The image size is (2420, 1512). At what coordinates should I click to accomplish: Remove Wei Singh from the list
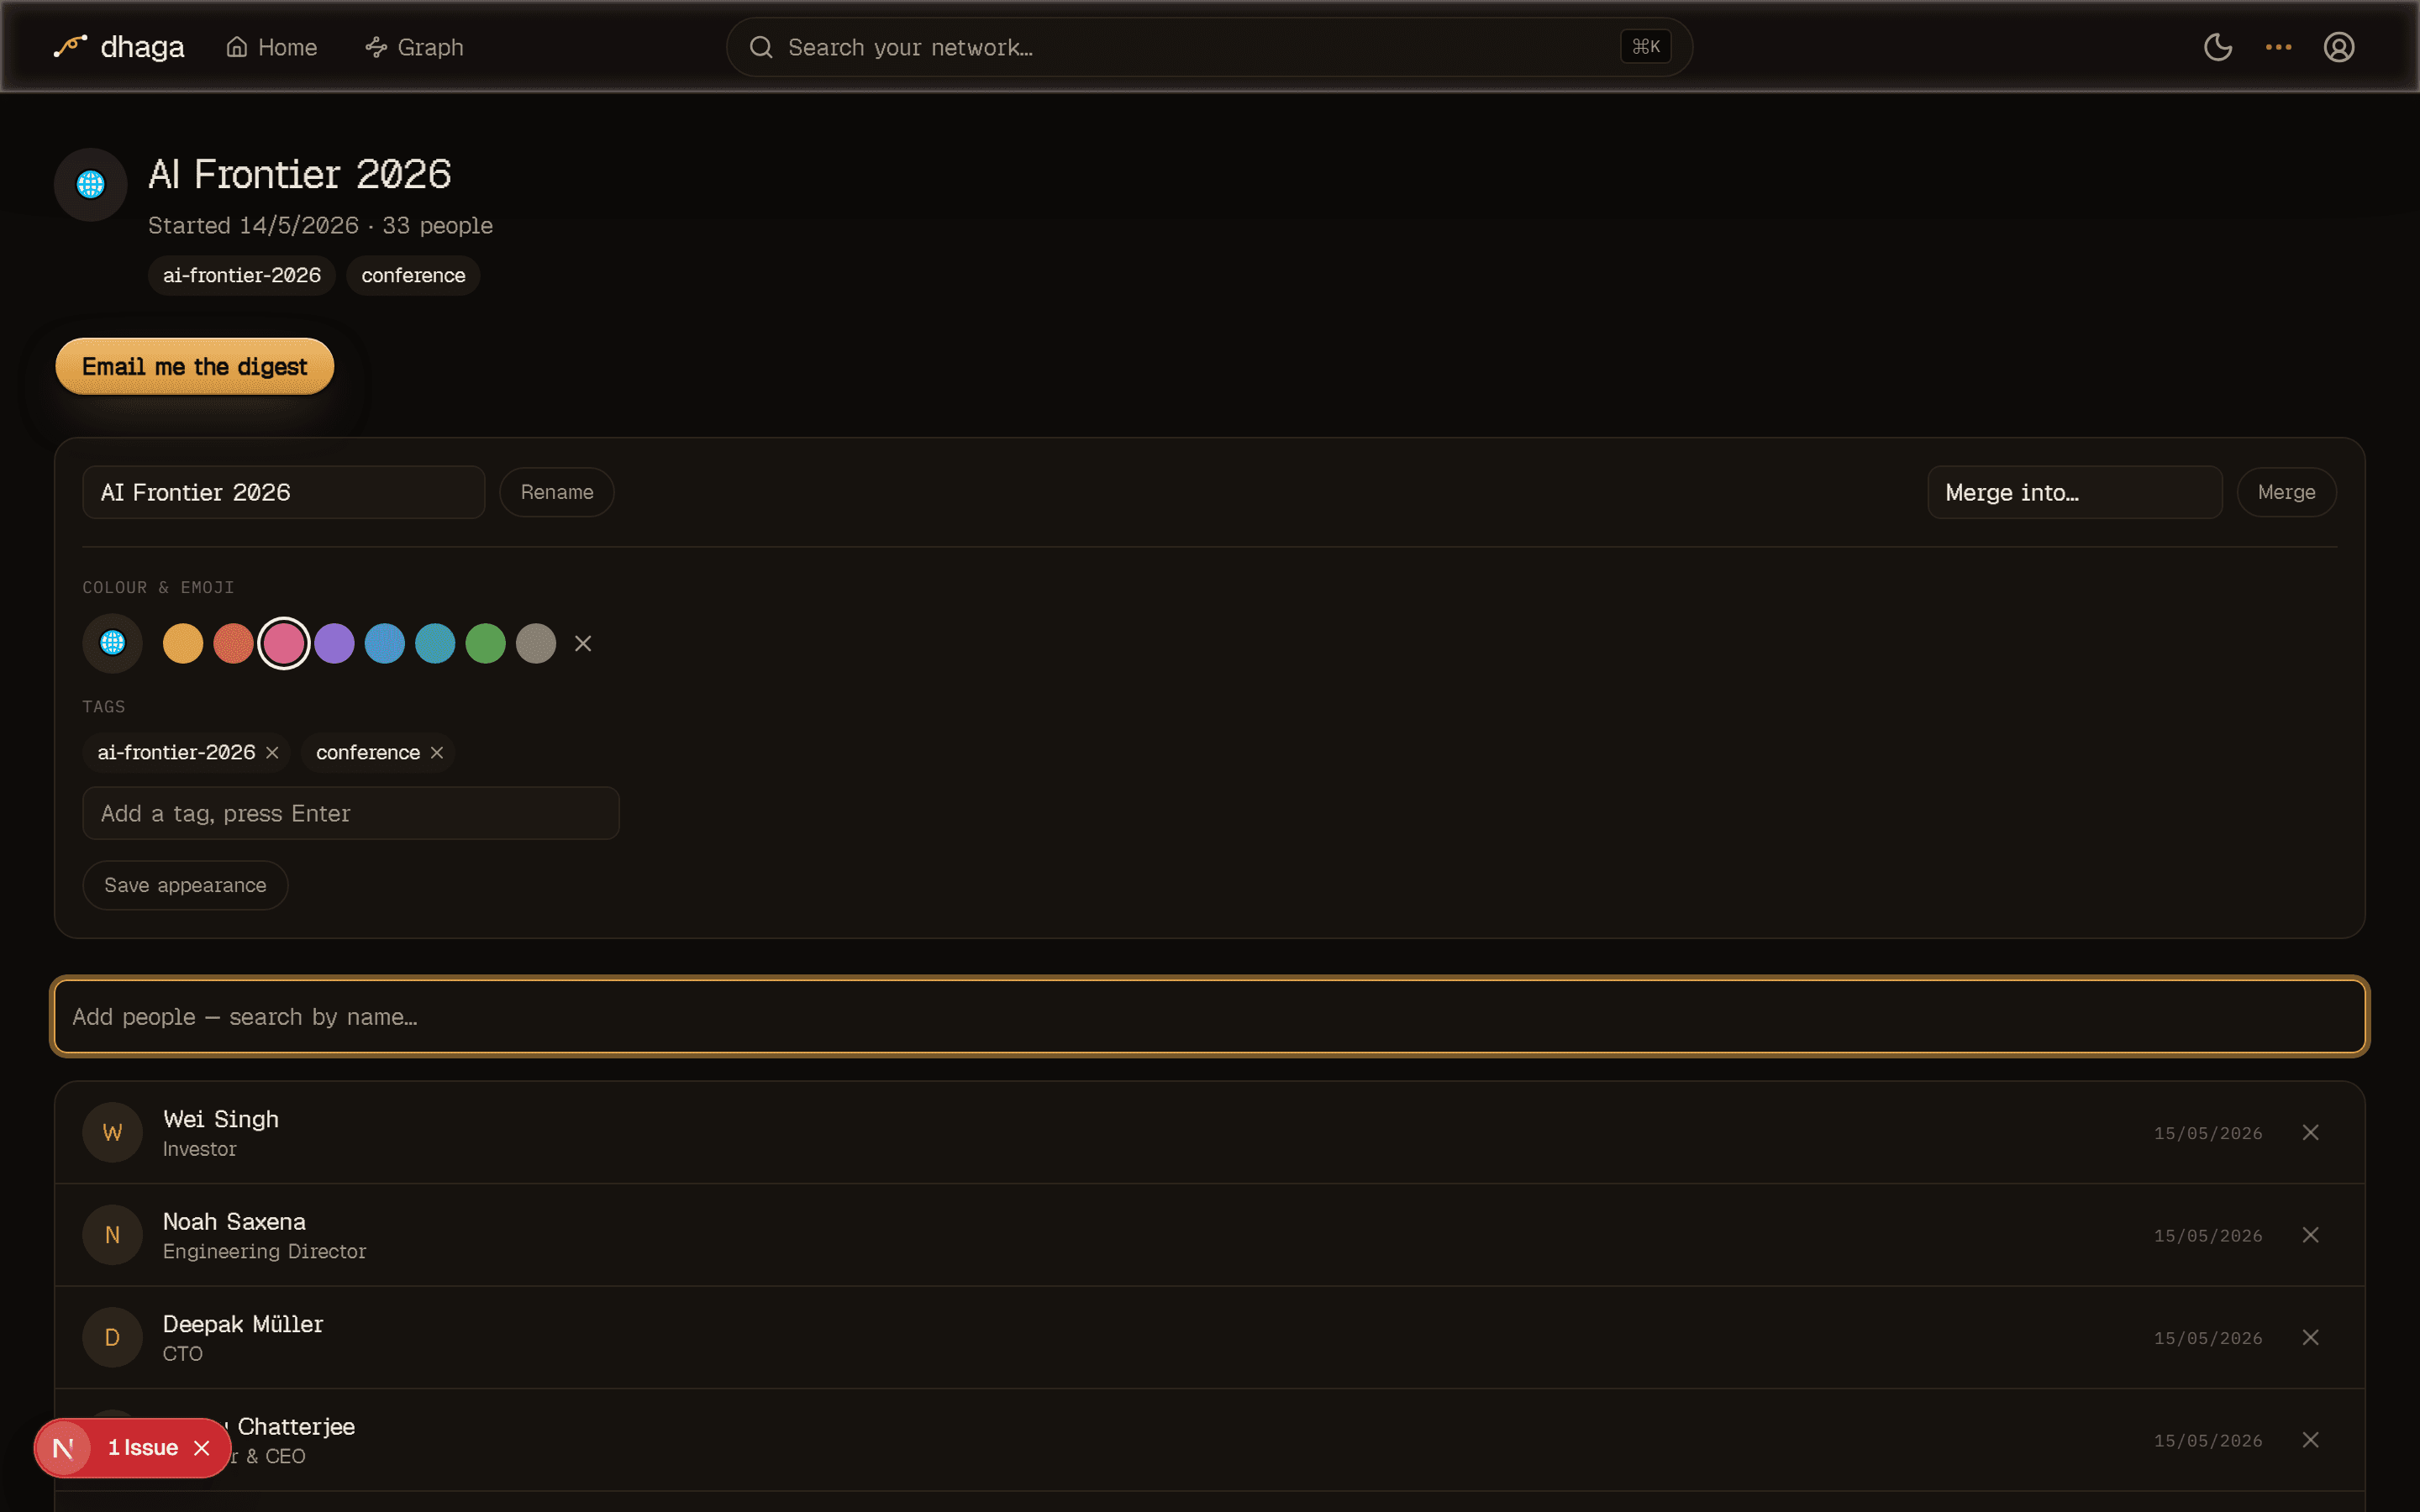tap(2310, 1132)
